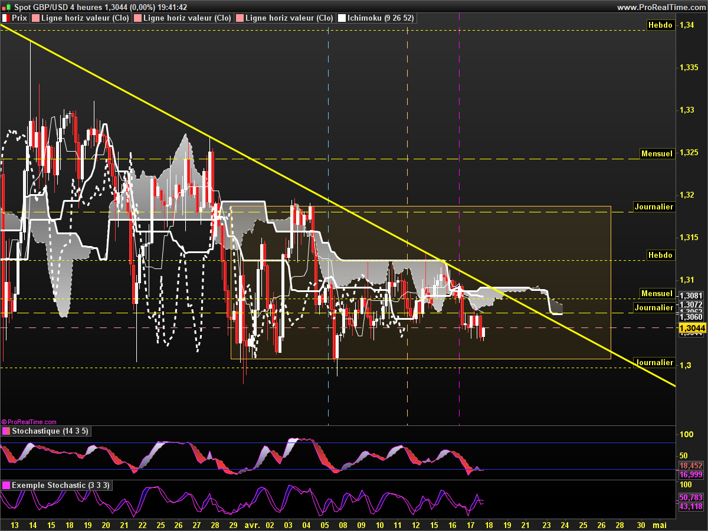Click the 29 date label on time axis
Viewport: 708px width, 531px height.
233,525
